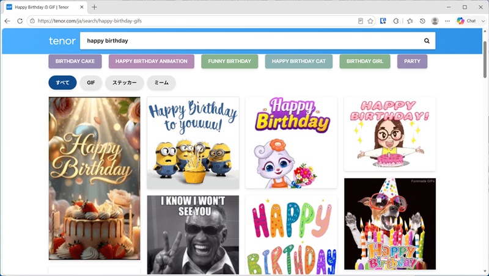Switch to the ミーム filter
The height and width of the screenshot is (276, 489).
point(161,82)
